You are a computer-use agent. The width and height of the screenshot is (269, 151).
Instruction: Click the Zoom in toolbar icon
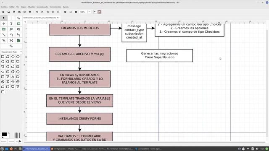tap(65, 12)
